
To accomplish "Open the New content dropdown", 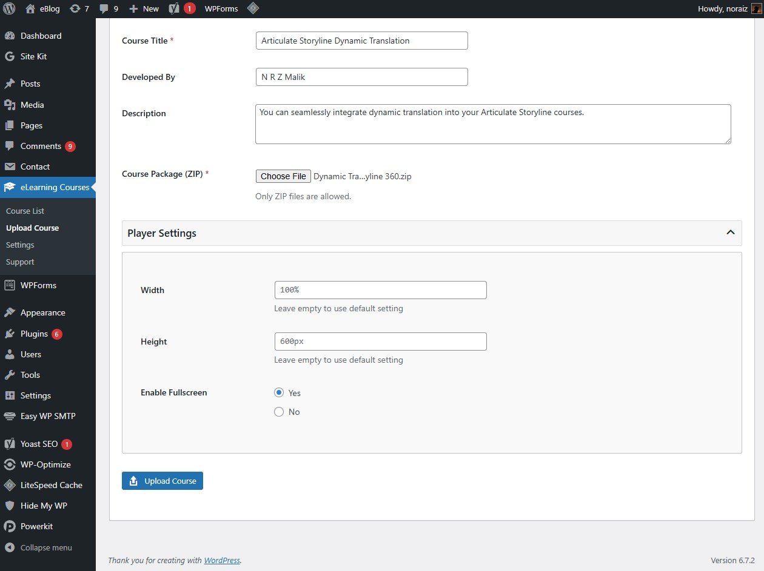I will (x=143, y=8).
